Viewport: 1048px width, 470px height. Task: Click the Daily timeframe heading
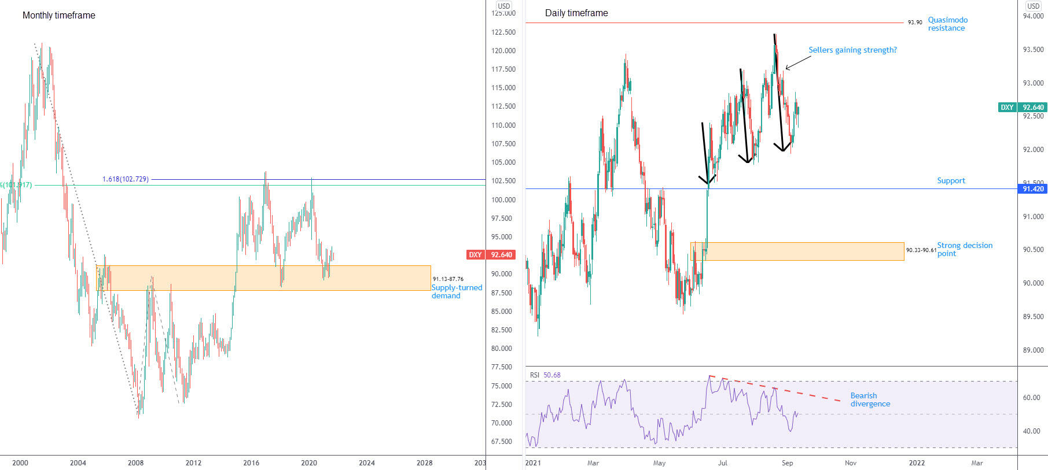click(576, 13)
